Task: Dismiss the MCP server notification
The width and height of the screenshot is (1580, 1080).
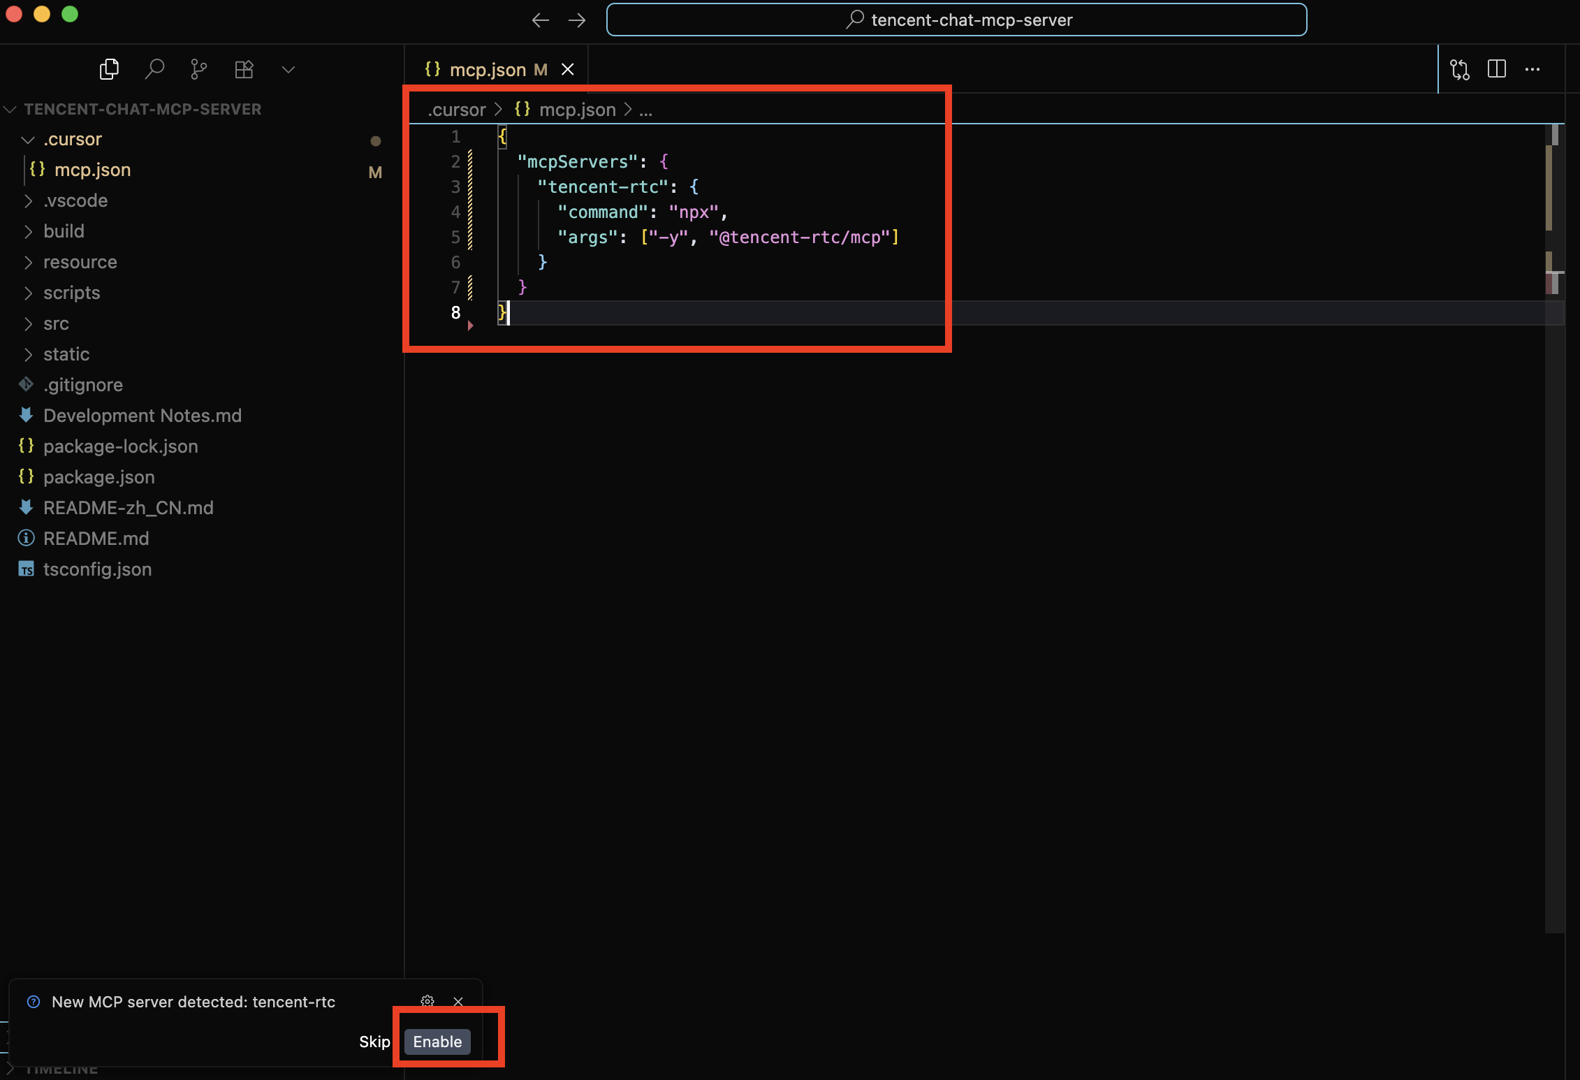Action: (x=458, y=1001)
